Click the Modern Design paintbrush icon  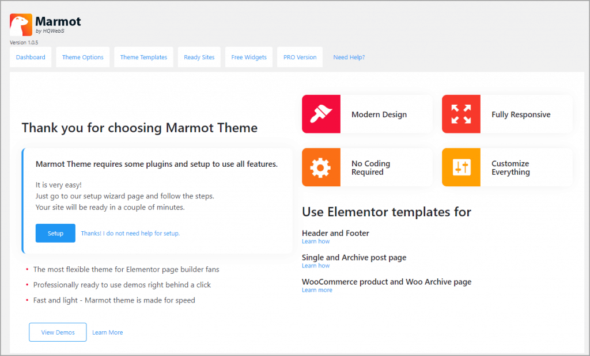321,114
